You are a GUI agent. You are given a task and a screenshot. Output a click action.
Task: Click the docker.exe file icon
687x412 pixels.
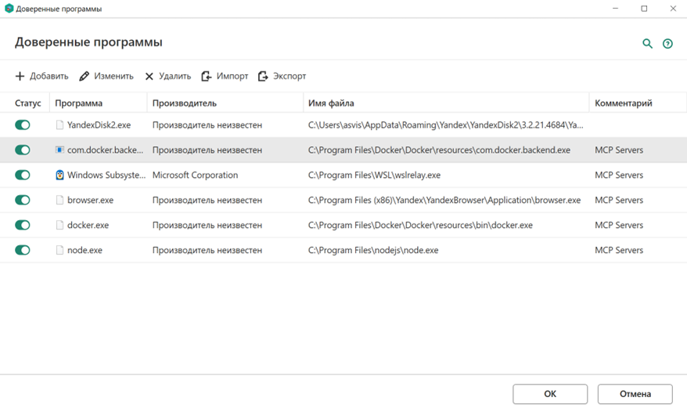pos(60,225)
